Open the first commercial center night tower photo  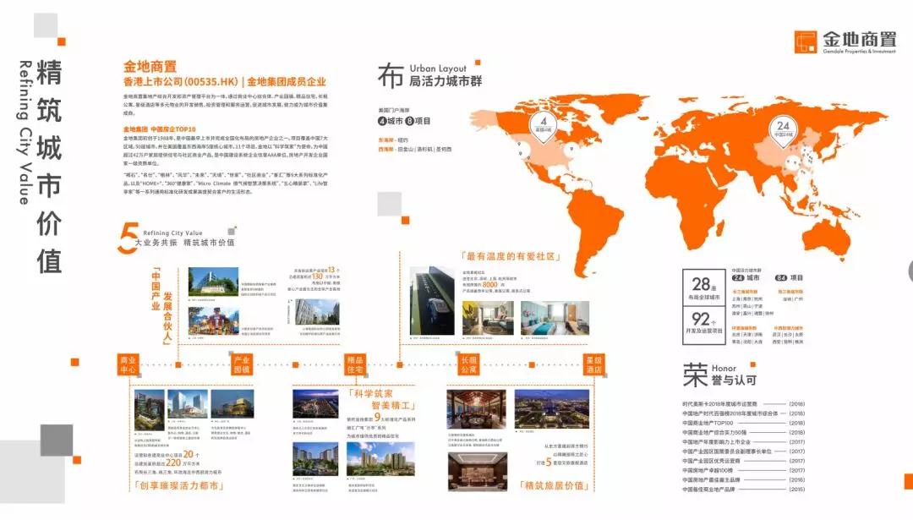click(150, 411)
